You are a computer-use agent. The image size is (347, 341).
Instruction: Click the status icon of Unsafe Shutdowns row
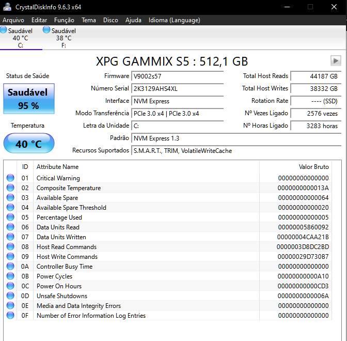[10, 296]
